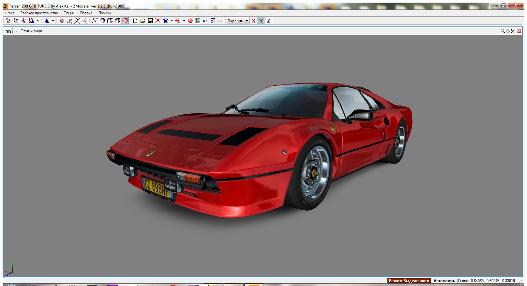Click the first wireframe cube icon
Image resolution: width=527 pixels, height=286 pixels.
pos(102,21)
